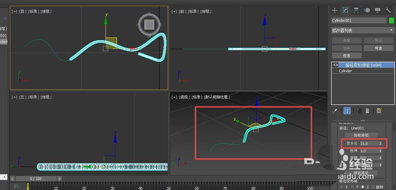Click the yellow XY plane gizmo in top viewport
Image resolution: width=396 pixels, height=190 pixels.
pos(111,43)
